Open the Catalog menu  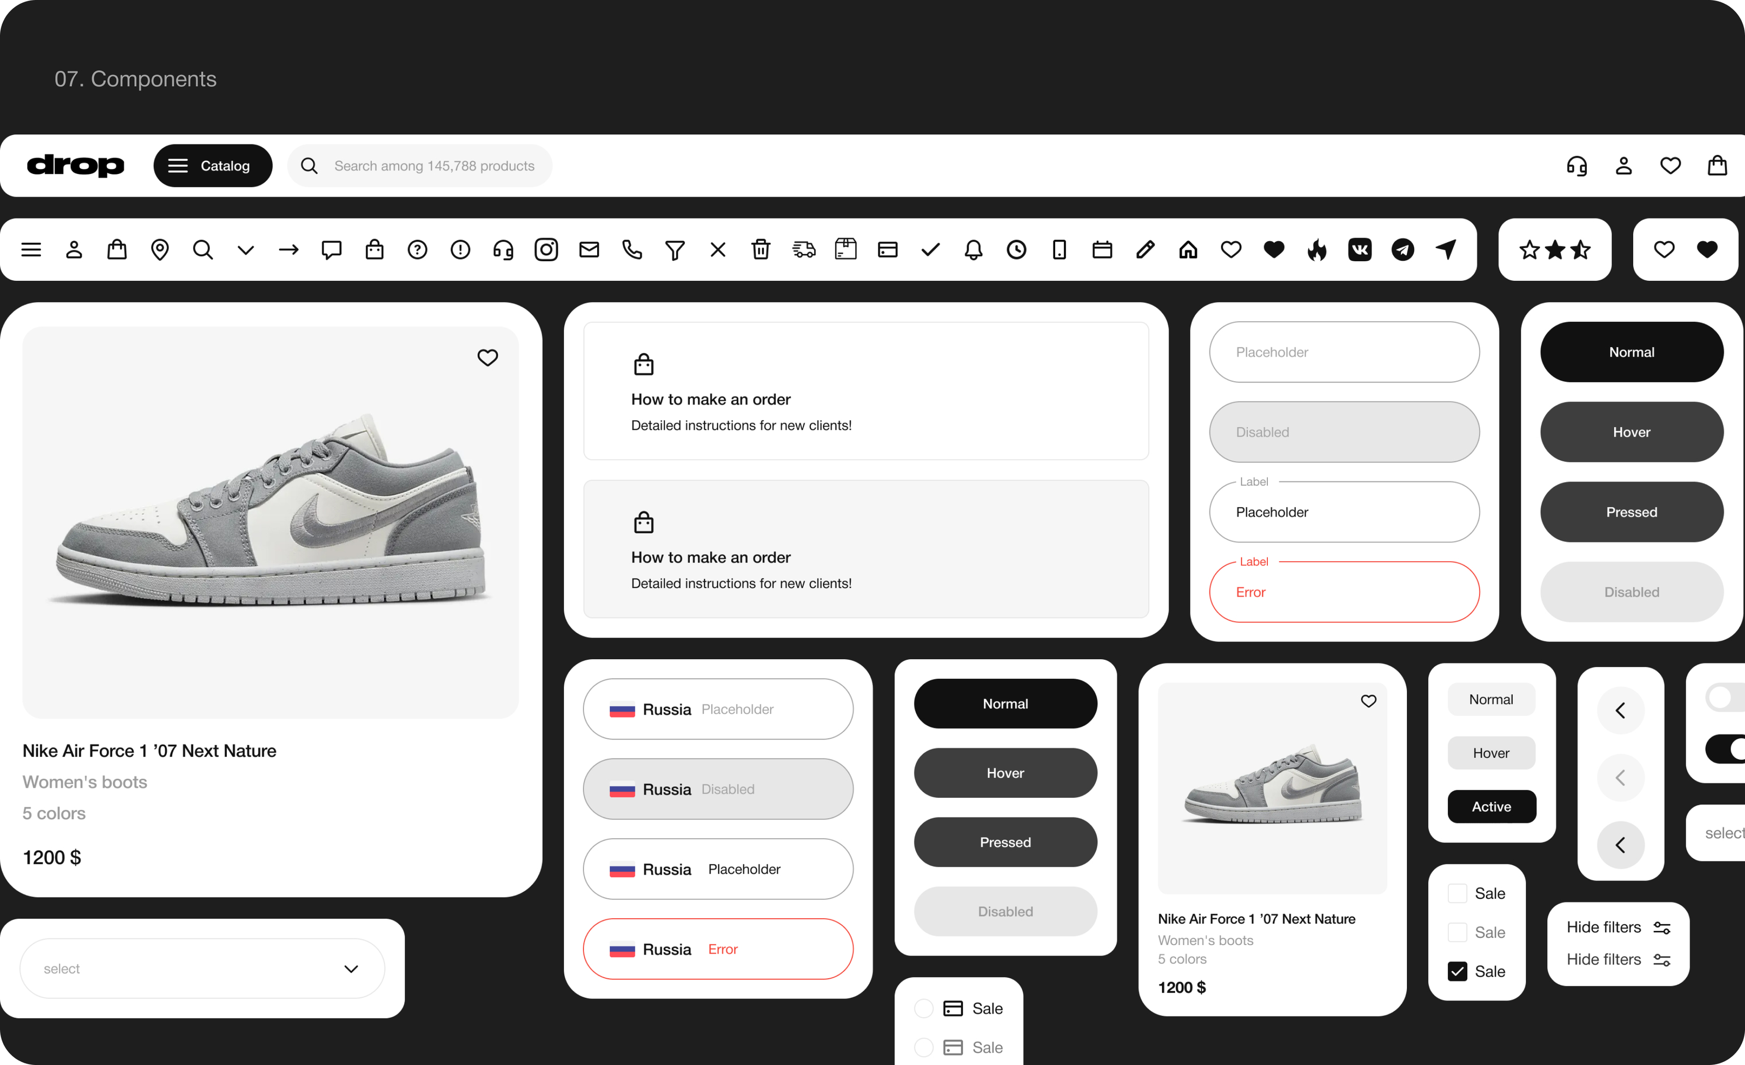[x=213, y=166]
